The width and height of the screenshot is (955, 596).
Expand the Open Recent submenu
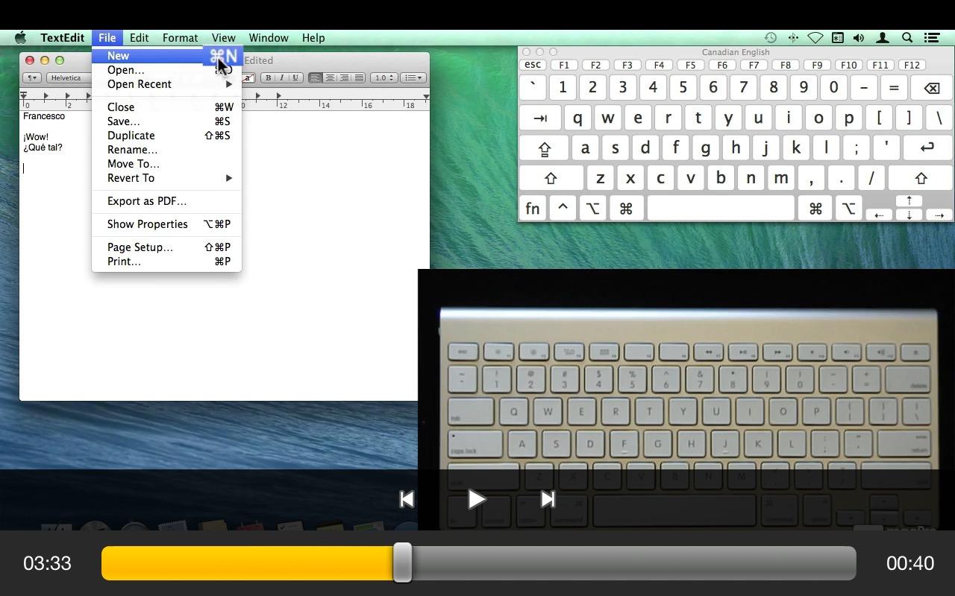tap(166, 84)
